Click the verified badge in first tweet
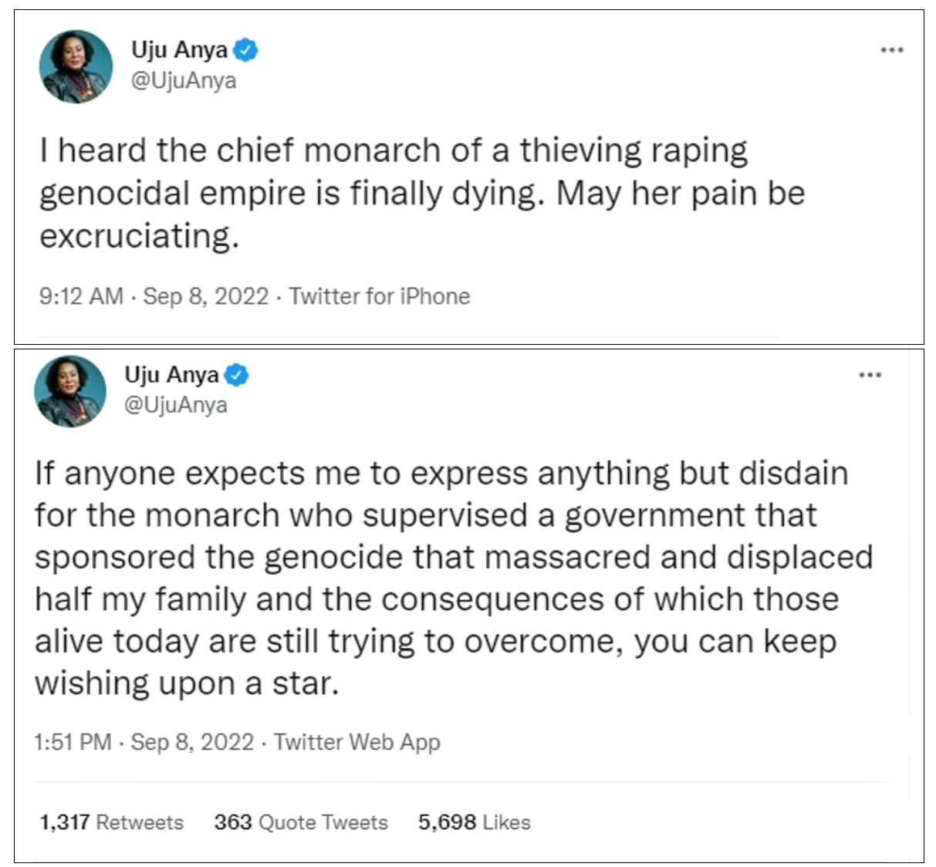This screenshot has width=936, height=867. (245, 50)
